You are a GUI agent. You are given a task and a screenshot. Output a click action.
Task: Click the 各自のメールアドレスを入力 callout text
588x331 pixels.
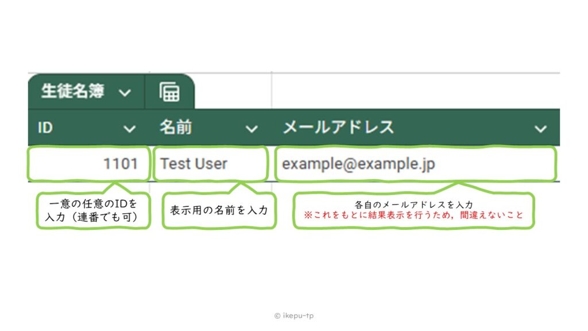click(x=413, y=205)
